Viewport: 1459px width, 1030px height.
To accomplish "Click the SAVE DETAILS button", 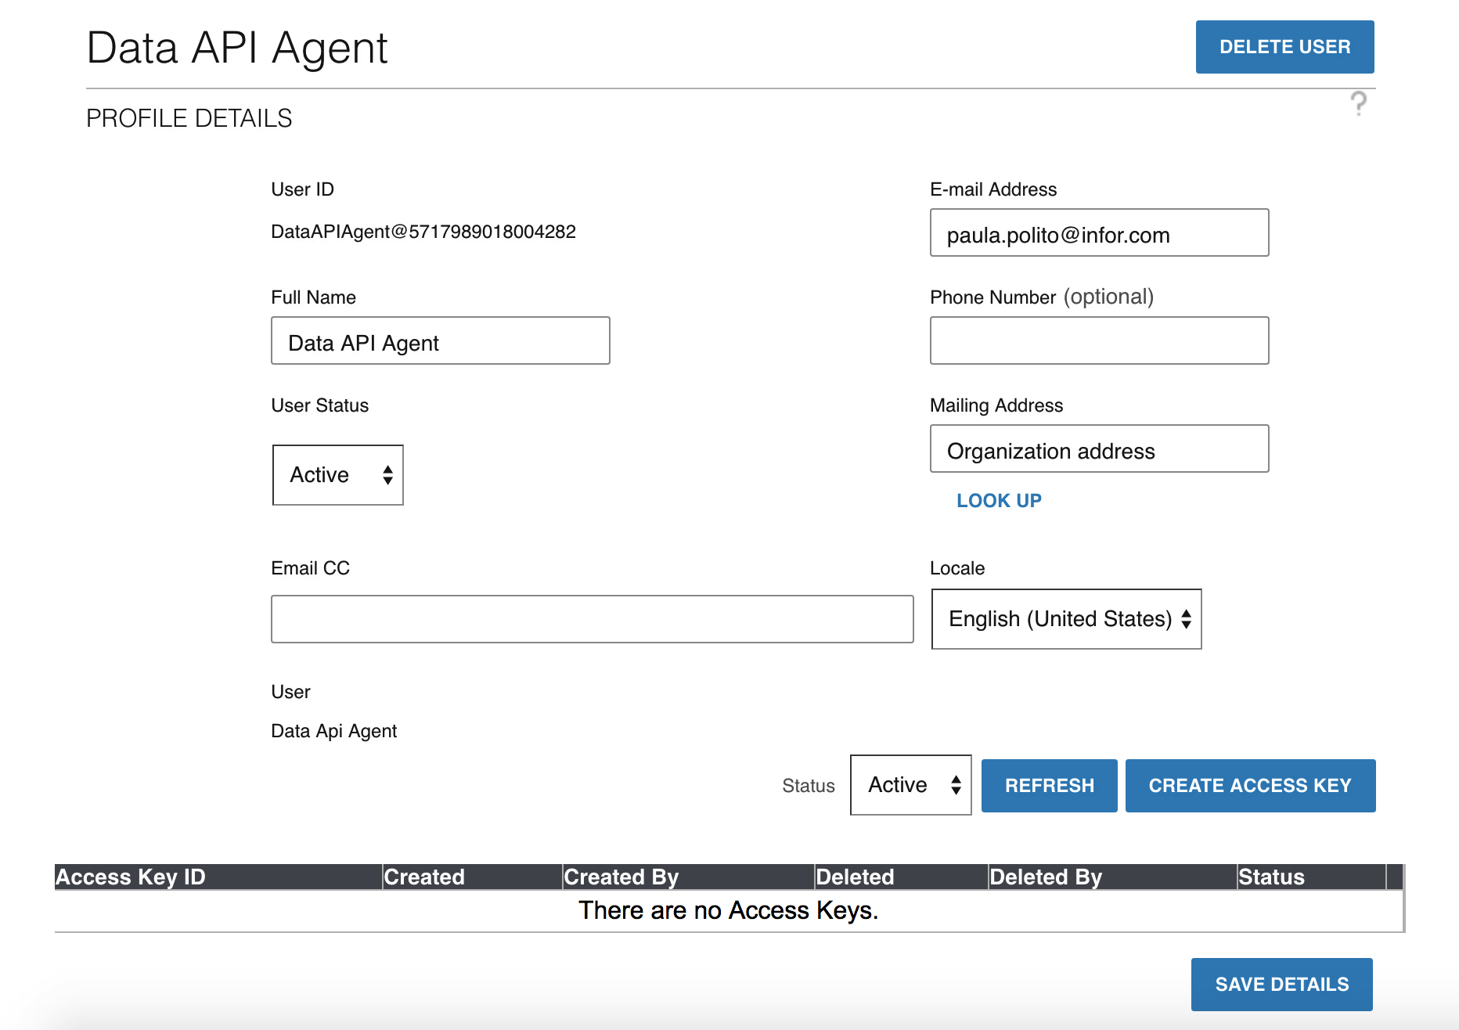I will pos(1281,984).
